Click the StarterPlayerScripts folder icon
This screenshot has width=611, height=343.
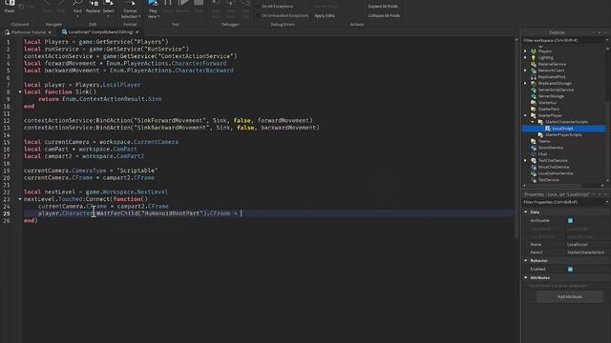[x=540, y=134]
